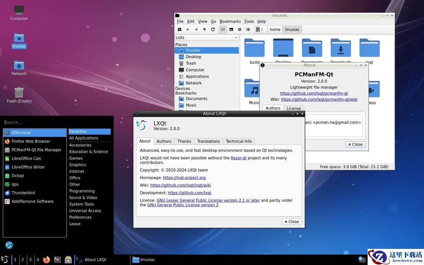Click the root path button
The width and height of the screenshot is (424, 265).
[260, 30]
